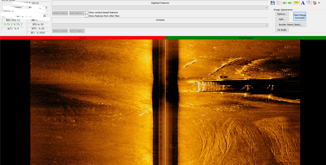
Task: Click the tag label edit icon
Action: (x=308, y=3)
